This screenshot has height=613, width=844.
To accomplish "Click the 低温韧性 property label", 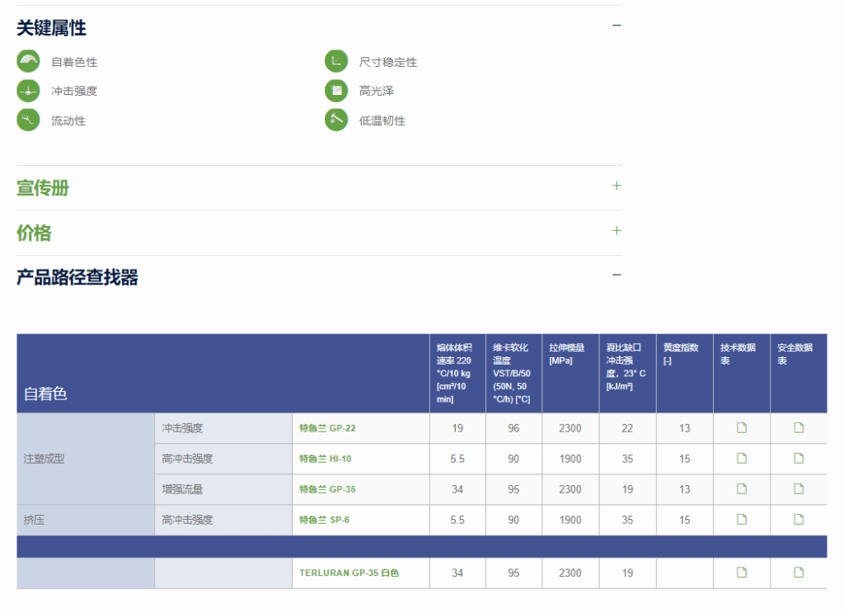I will click(382, 120).
